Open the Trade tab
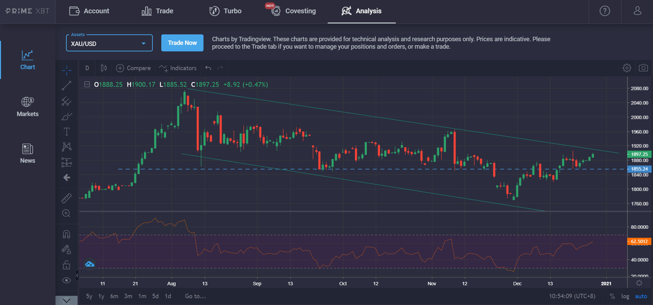The height and width of the screenshot is (305, 653). coord(157,11)
